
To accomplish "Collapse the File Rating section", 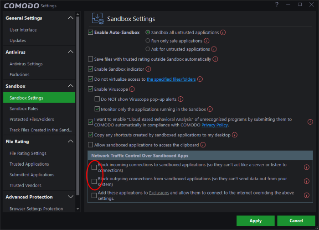I will (70, 141).
